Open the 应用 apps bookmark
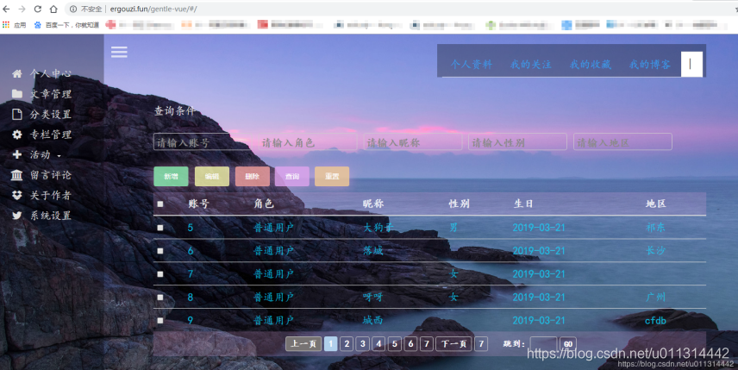The height and width of the screenshot is (370, 738). pos(14,25)
